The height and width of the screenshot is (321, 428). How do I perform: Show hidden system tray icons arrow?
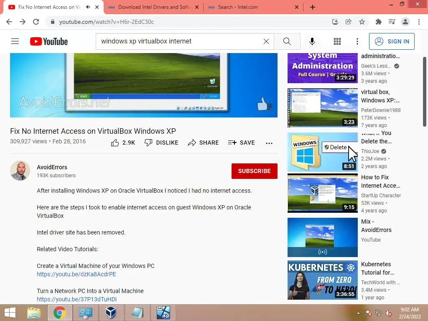tap(358, 313)
